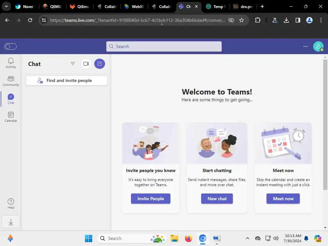
Task: Go back in the browser
Action: [7, 20]
